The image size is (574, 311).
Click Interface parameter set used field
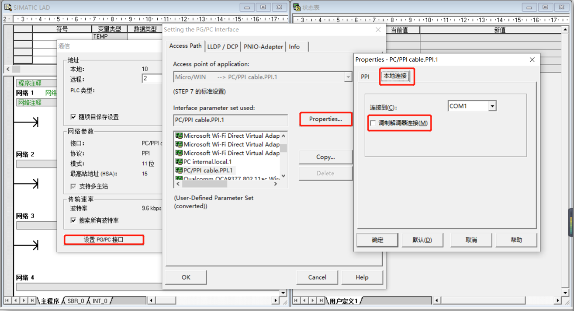click(231, 120)
